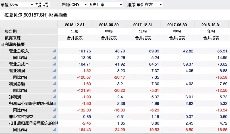230x134 pixels.
Task: Open the 排序 最新在左 dropdown
Action: pyautogui.click(x=149, y=5)
